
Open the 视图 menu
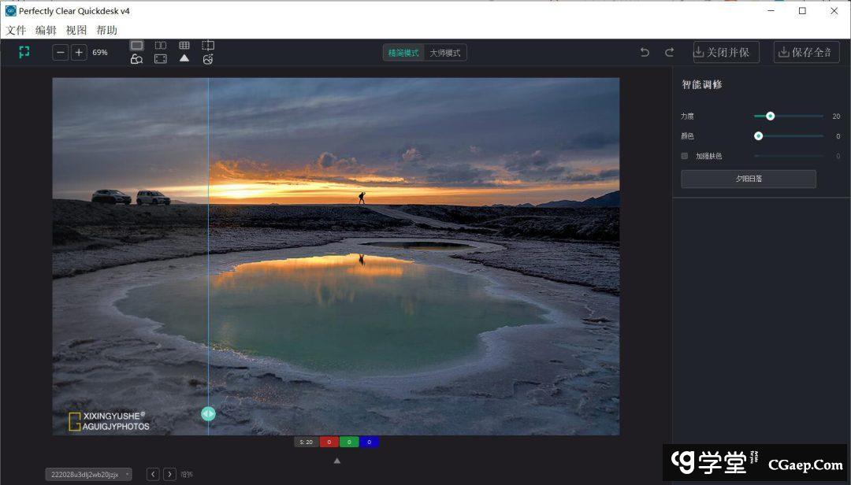click(76, 31)
